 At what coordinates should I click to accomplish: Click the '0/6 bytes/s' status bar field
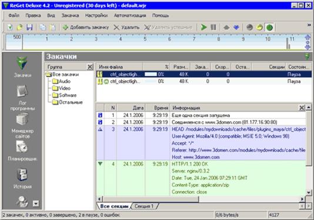240,215
